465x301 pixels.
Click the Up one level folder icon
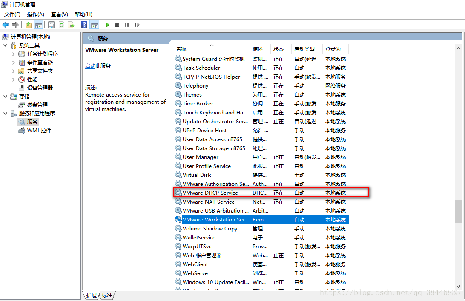tap(29, 25)
